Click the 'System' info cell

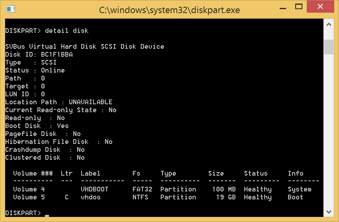[300, 189]
